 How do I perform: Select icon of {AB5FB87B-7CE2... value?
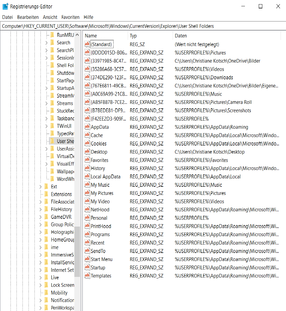(x=87, y=102)
